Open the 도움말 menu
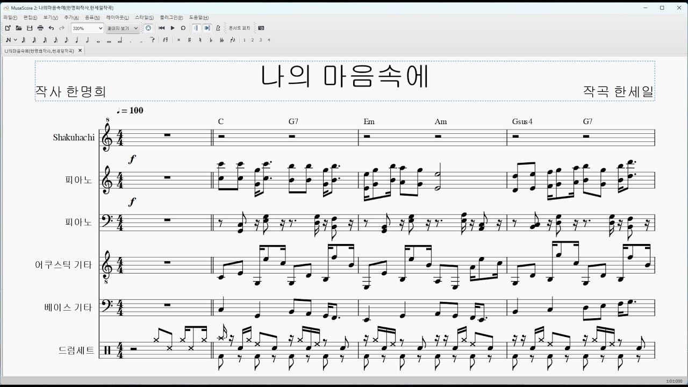This screenshot has width=688, height=387. (x=199, y=18)
